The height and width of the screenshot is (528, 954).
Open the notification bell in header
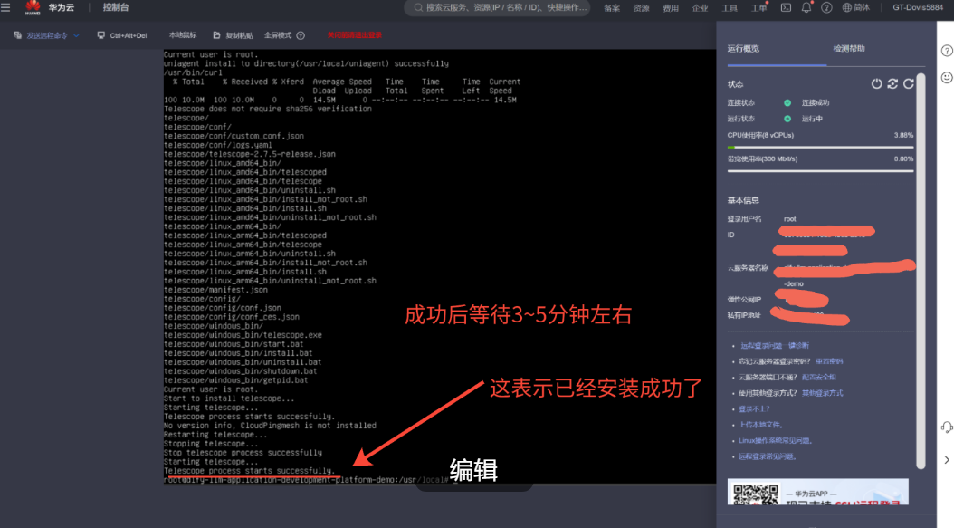[806, 7]
